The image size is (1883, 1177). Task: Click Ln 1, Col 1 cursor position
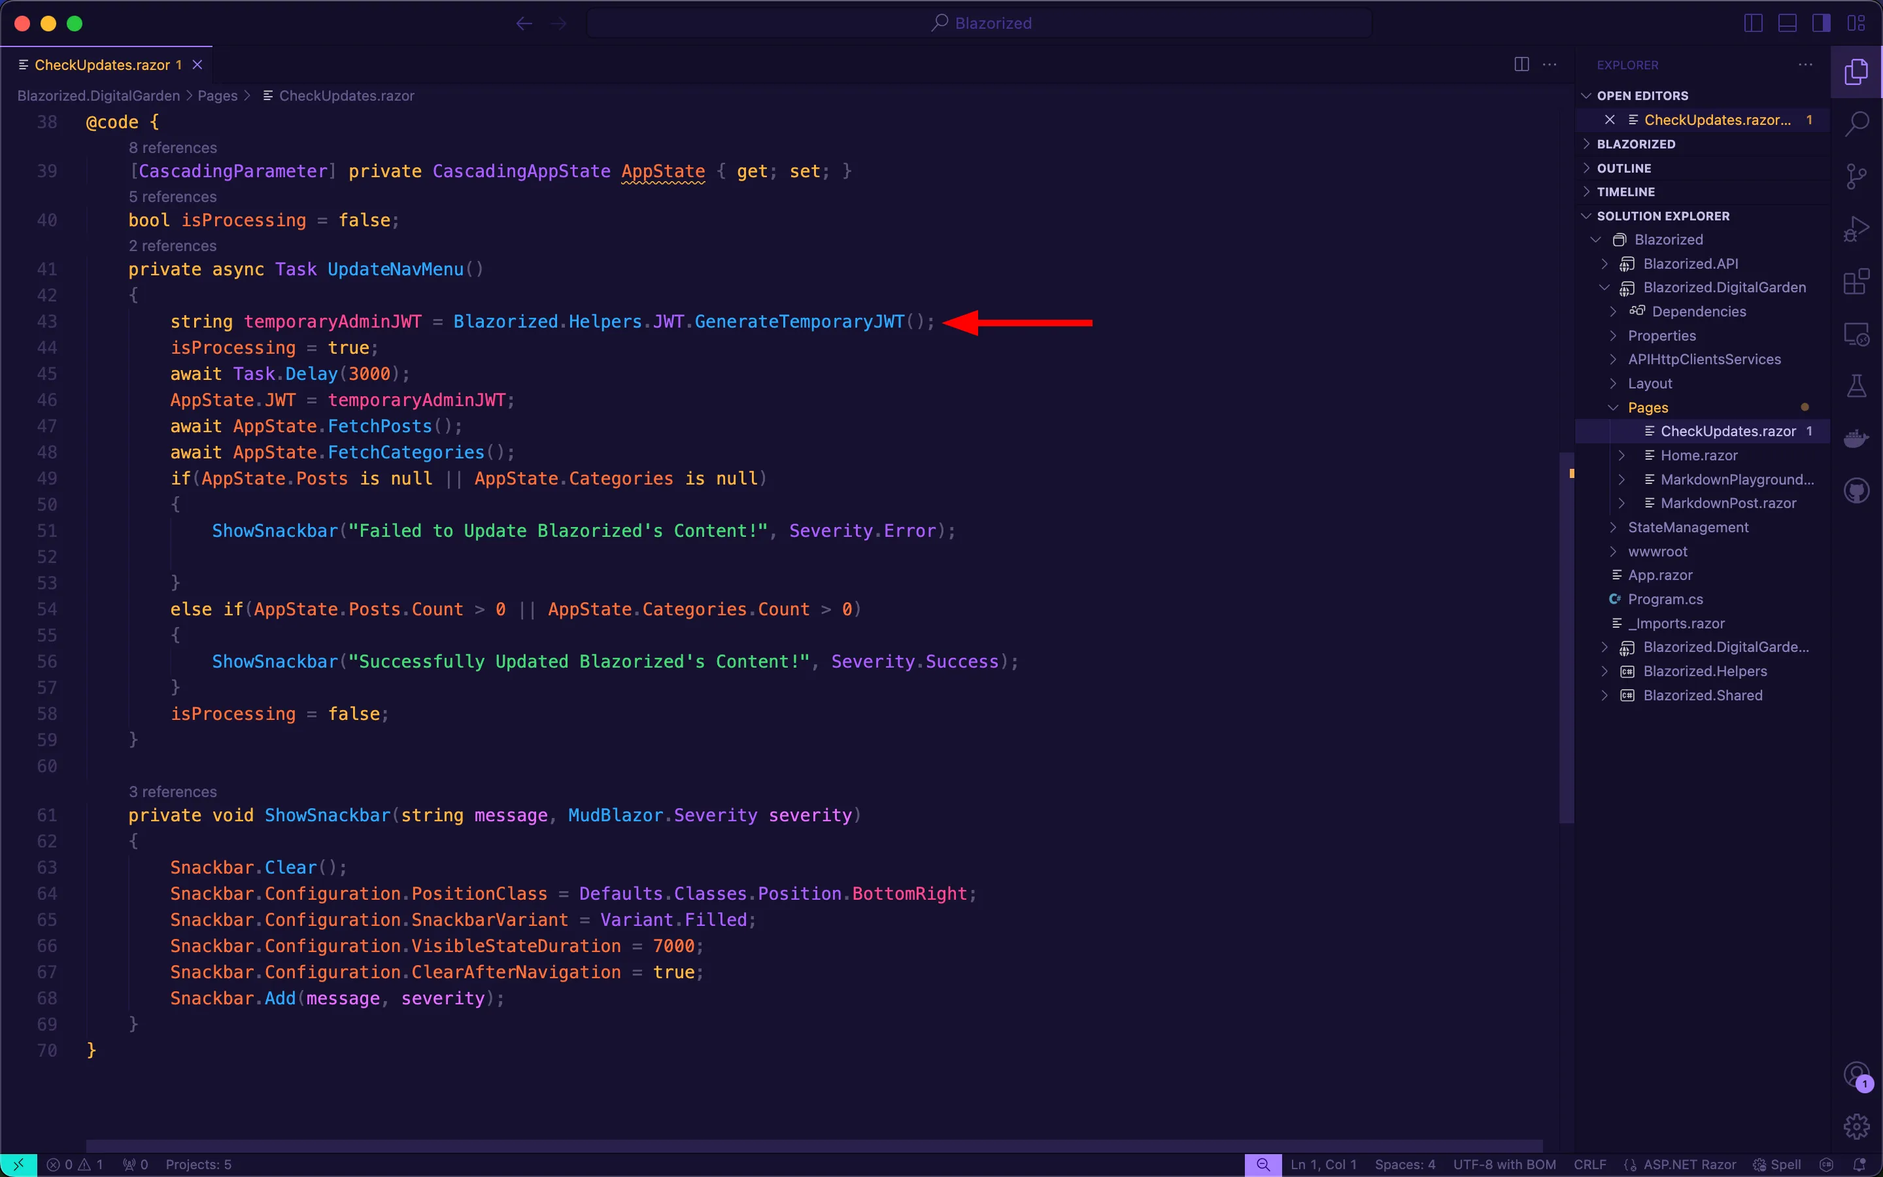pyautogui.click(x=1323, y=1165)
